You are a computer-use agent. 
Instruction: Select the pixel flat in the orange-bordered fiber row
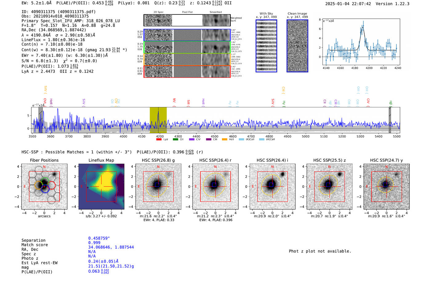[187, 59]
